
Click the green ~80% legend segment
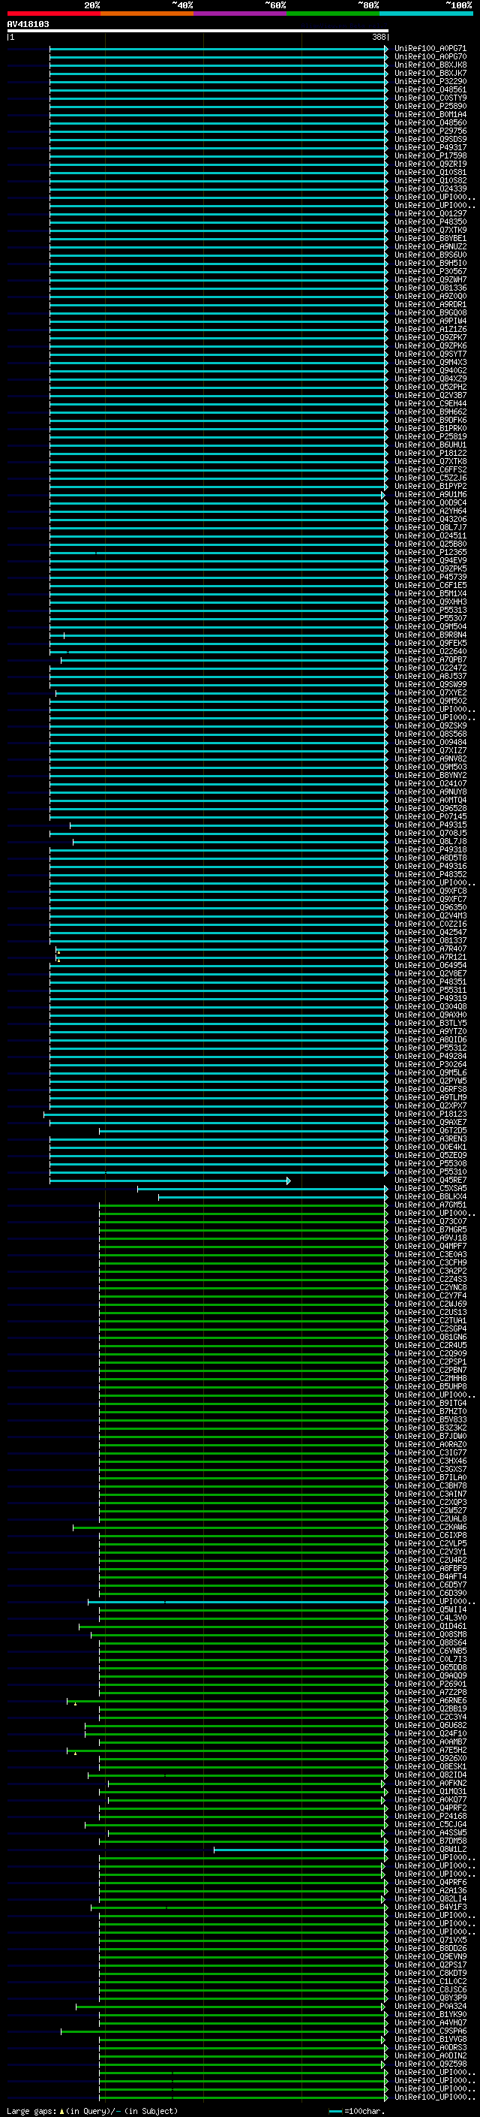coord(333,14)
